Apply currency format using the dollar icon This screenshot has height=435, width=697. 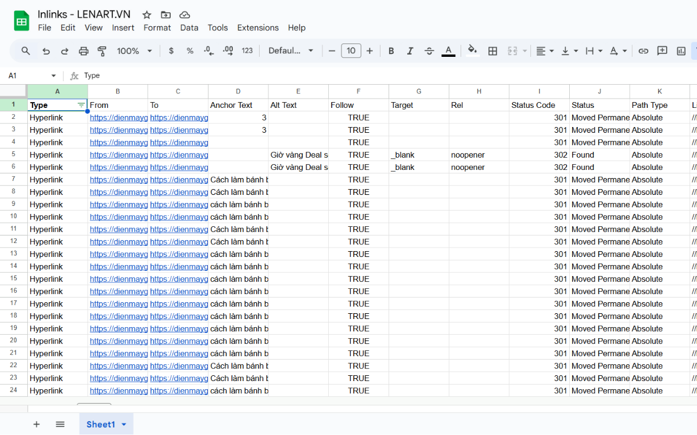[x=171, y=51]
